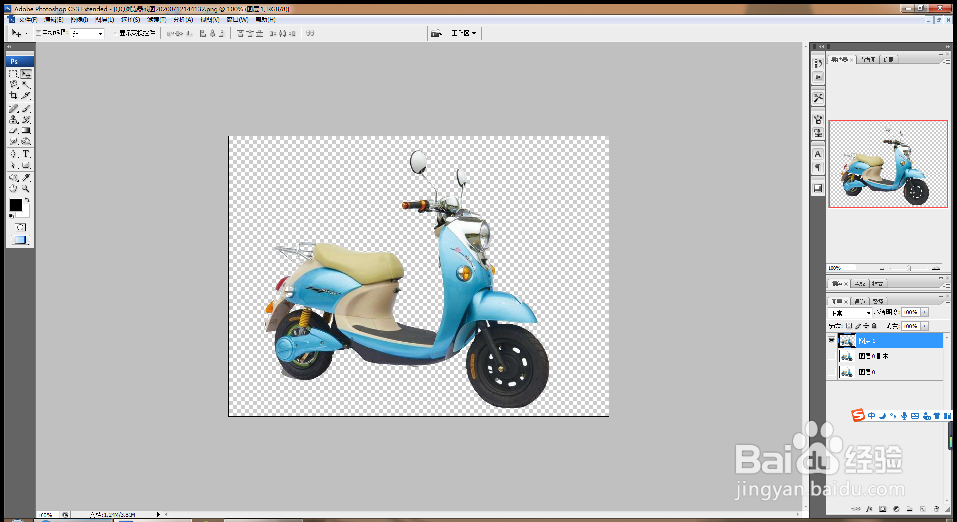The image size is (957, 522).
Task: Switch to the 路径 tab
Action: [x=878, y=302]
